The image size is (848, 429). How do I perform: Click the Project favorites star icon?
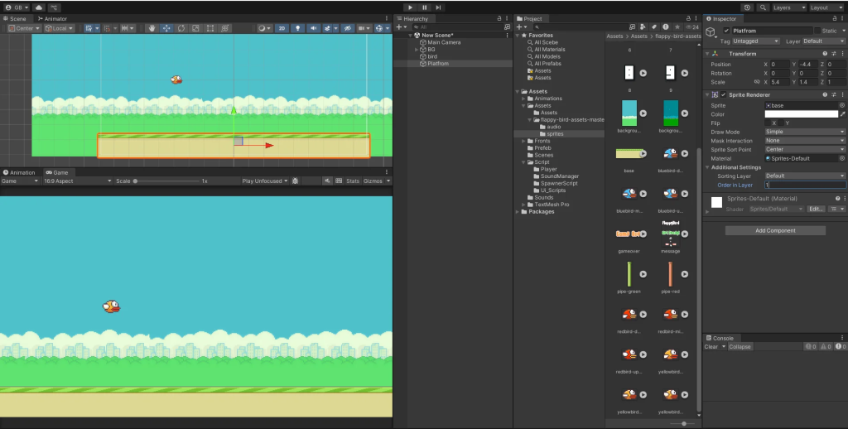(677, 27)
